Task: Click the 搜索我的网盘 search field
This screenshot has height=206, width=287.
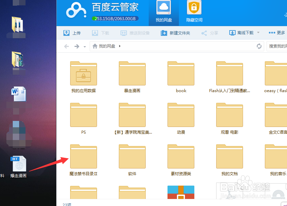Action: pyautogui.click(x=277, y=46)
